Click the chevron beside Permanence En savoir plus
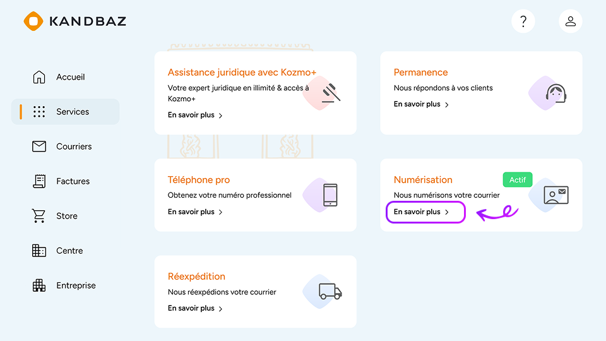Screen dimensions: 606x341 [447, 105]
